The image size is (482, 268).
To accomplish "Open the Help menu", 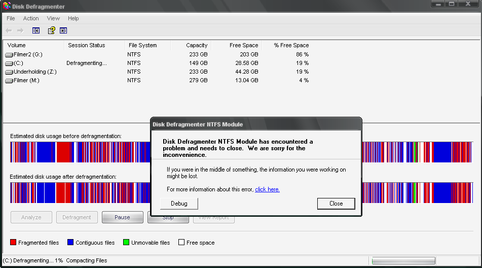I will click(x=73, y=18).
